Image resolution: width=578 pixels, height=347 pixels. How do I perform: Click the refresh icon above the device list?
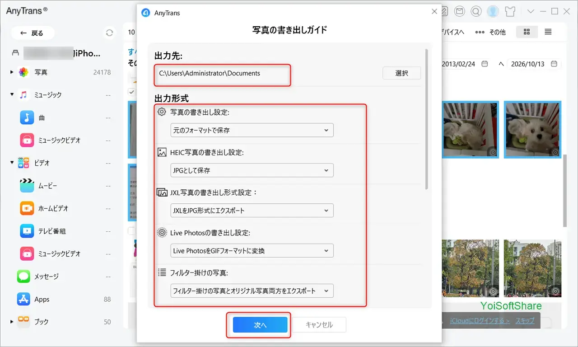pyautogui.click(x=109, y=33)
